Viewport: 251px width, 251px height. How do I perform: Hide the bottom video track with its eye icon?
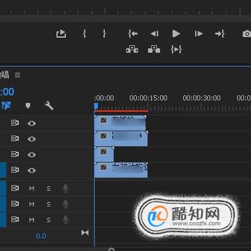[32, 171]
